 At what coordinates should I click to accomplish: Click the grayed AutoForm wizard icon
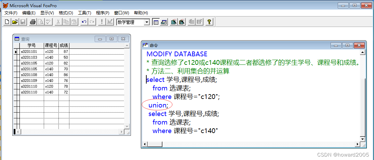pyautogui.click(x=191, y=22)
